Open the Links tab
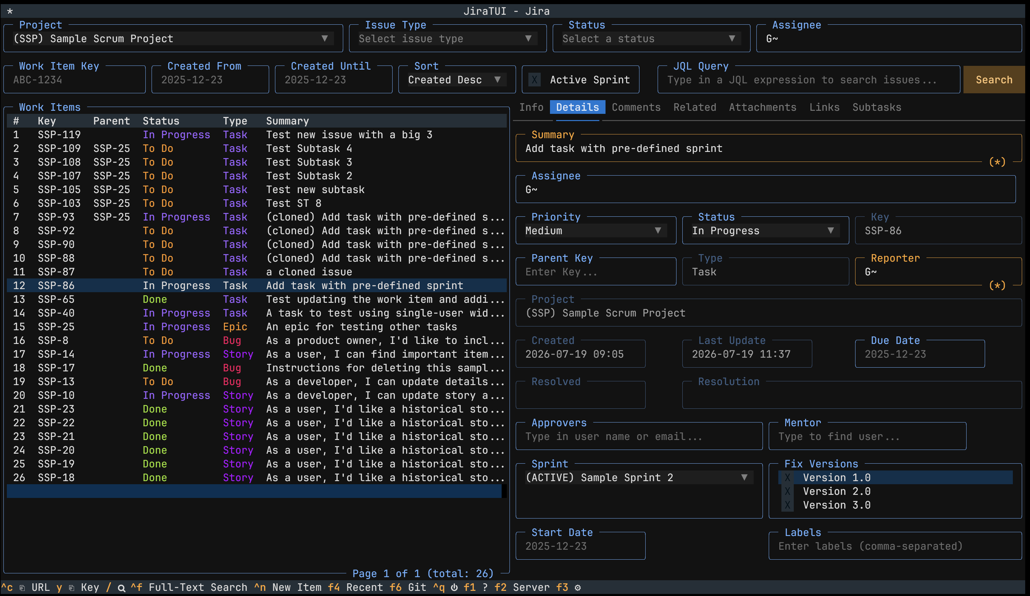The image size is (1030, 596). pos(824,107)
